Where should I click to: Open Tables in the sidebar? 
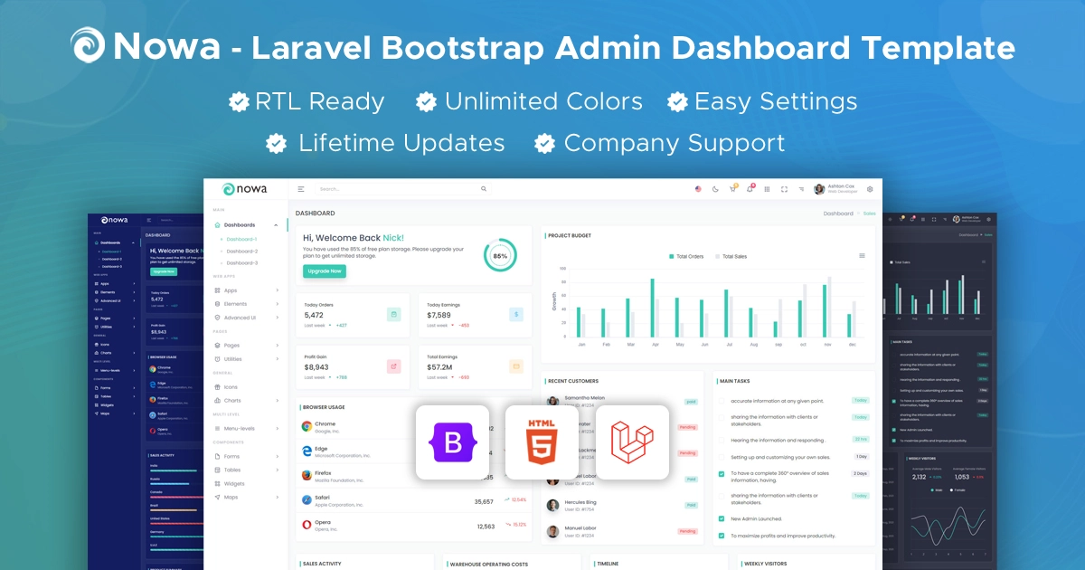pos(247,470)
